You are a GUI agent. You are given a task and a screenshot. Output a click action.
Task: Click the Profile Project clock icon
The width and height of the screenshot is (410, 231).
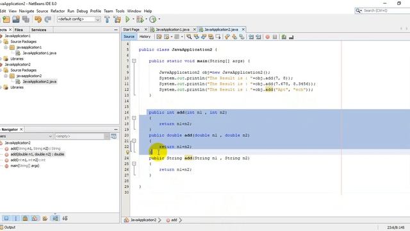152,19
